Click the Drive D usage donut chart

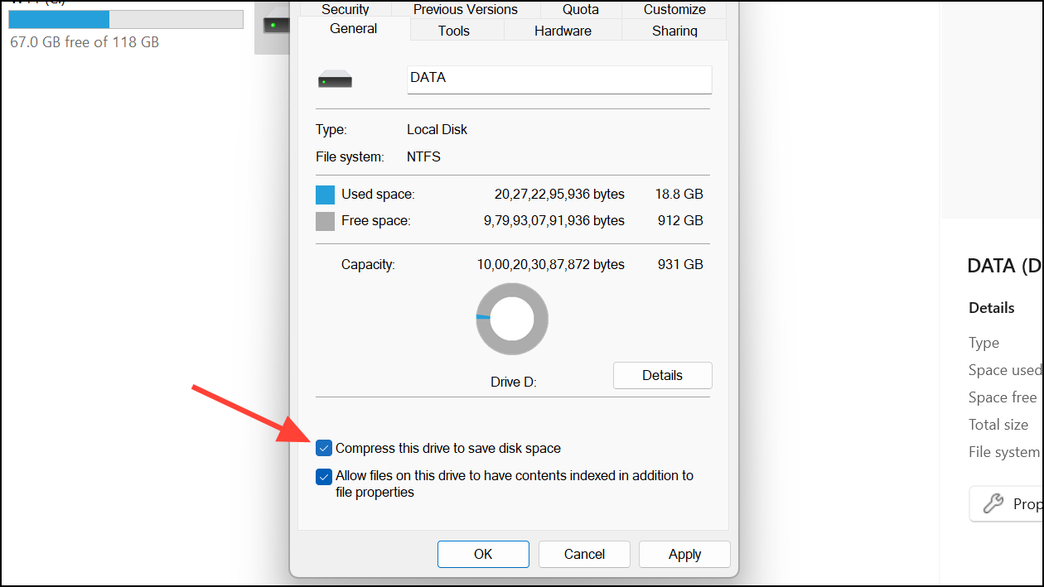click(x=511, y=319)
